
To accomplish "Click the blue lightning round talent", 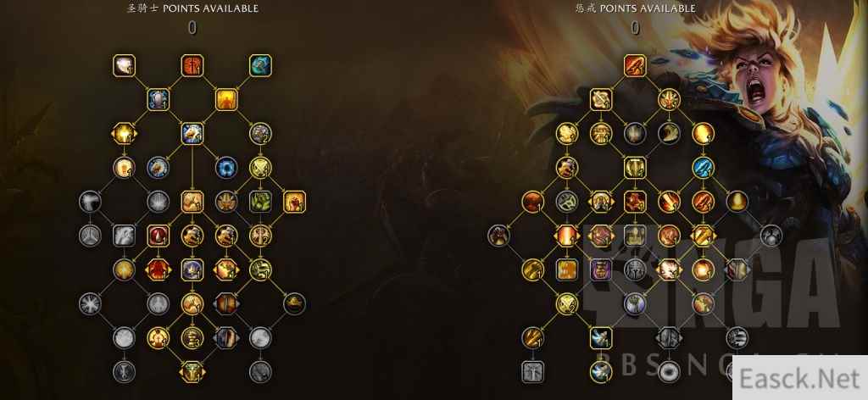I will pos(703,168).
